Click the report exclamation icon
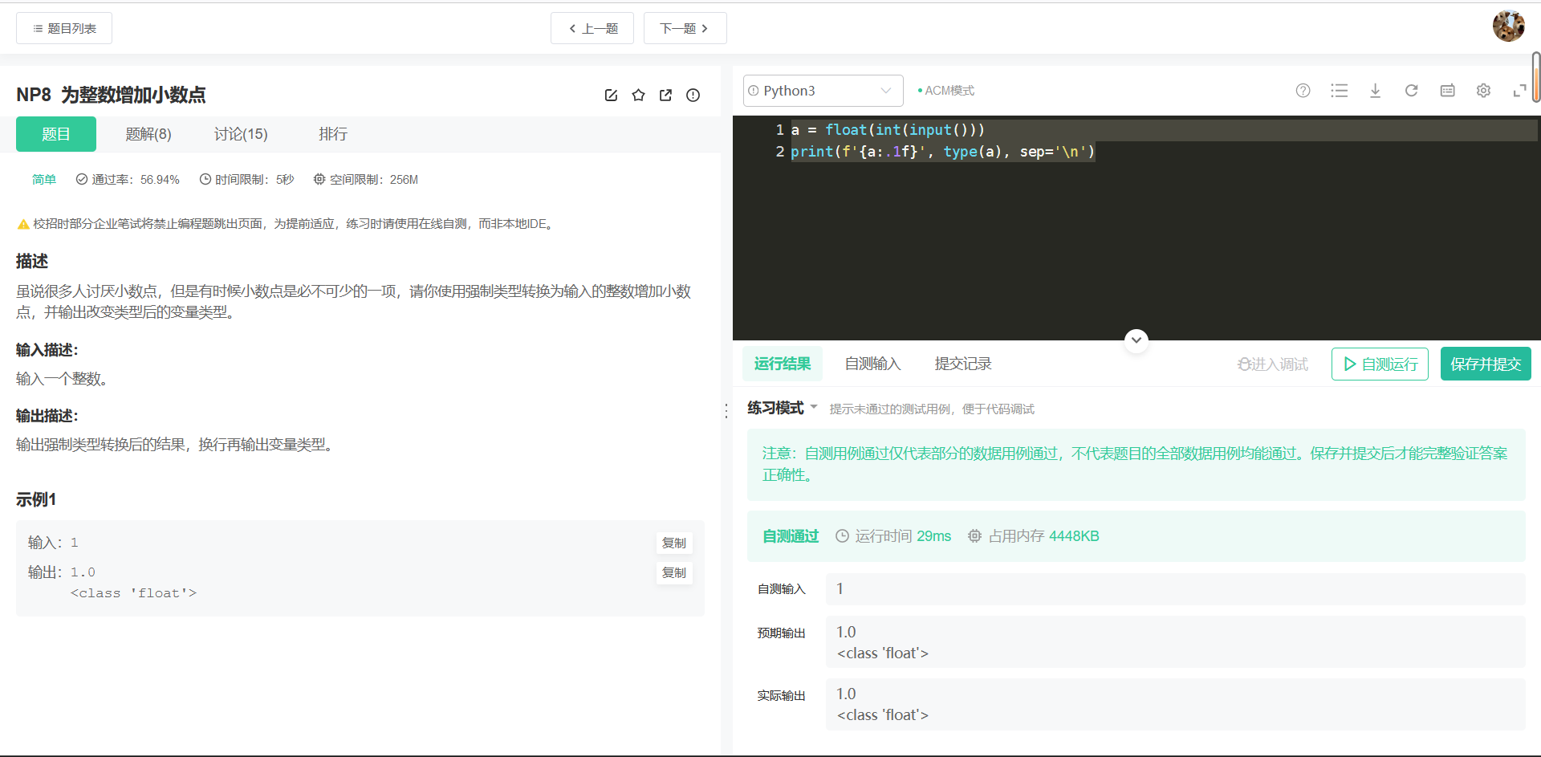 click(693, 95)
